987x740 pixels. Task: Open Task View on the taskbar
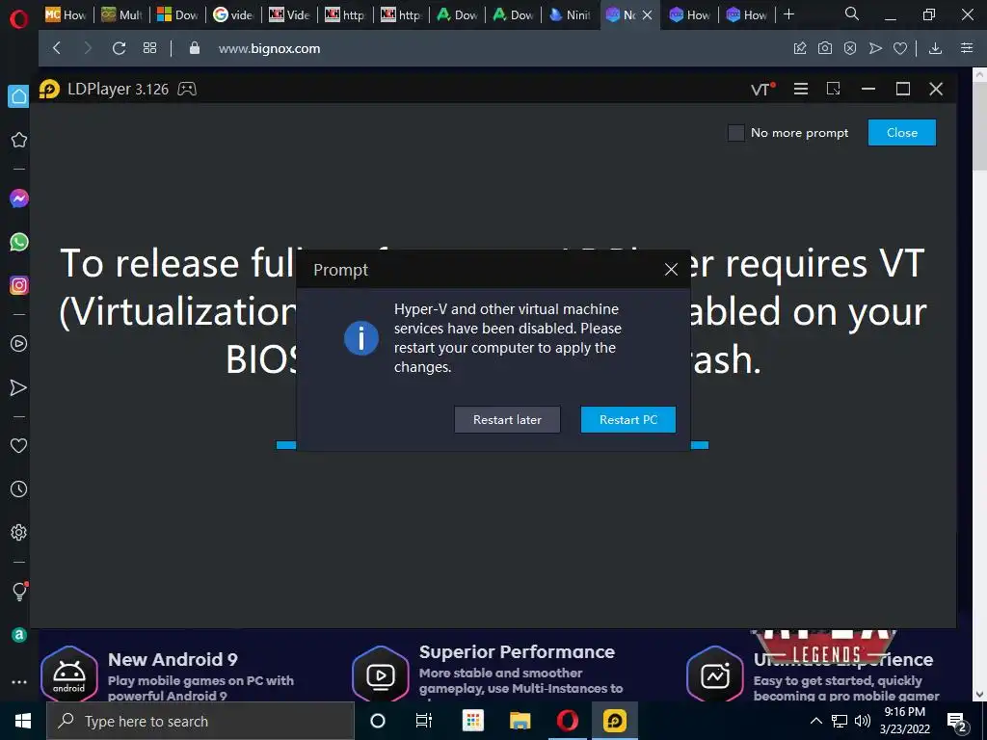click(424, 721)
